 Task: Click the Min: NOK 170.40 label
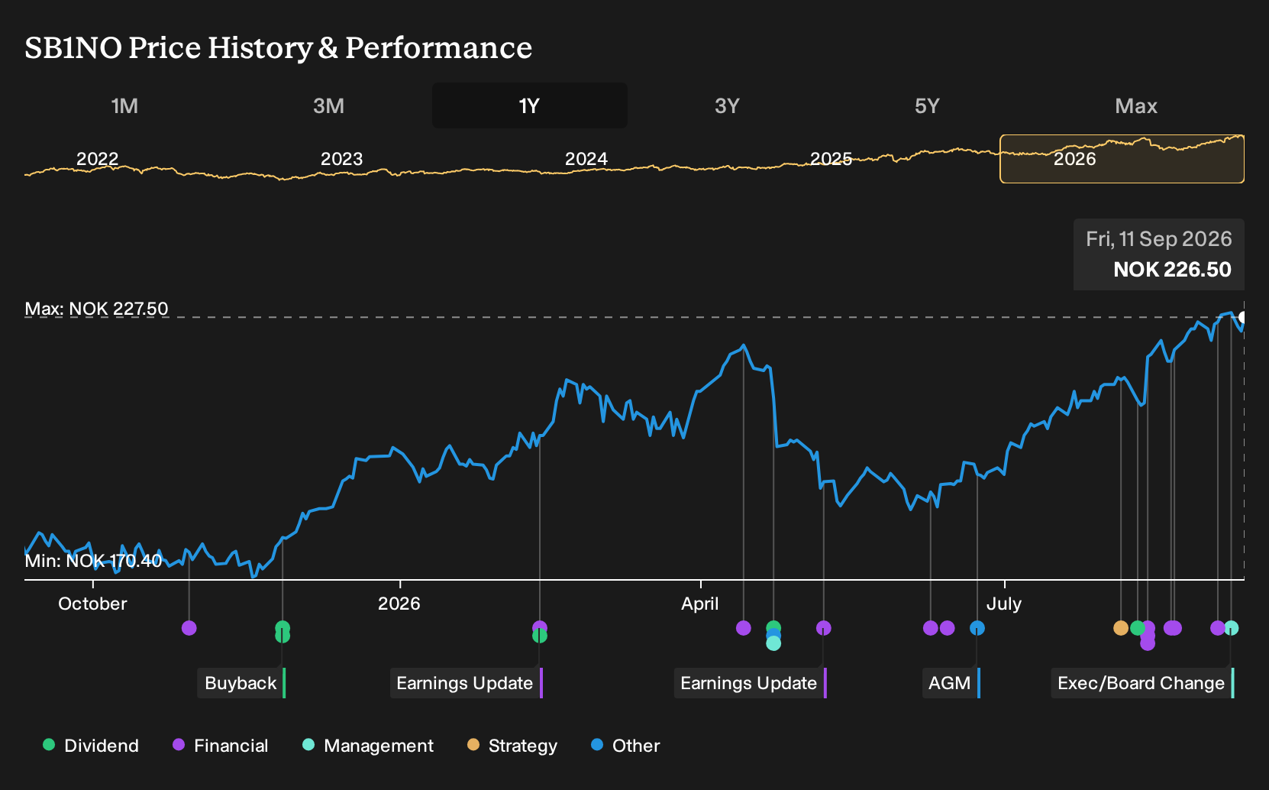93,561
